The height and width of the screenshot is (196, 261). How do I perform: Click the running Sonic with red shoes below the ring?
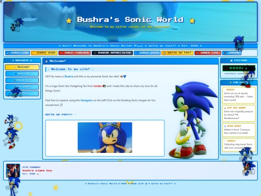[11, 138]
